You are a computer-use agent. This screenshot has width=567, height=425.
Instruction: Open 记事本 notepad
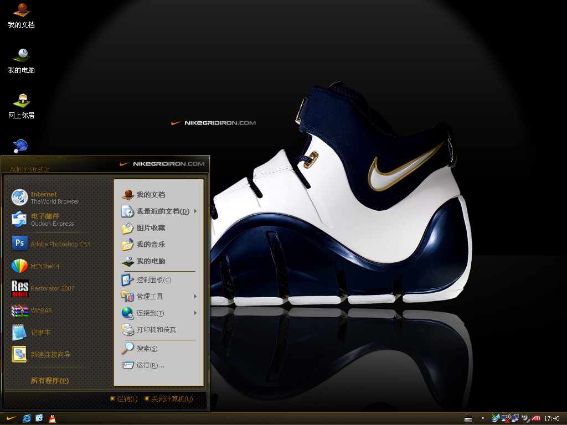pos(31,333)
